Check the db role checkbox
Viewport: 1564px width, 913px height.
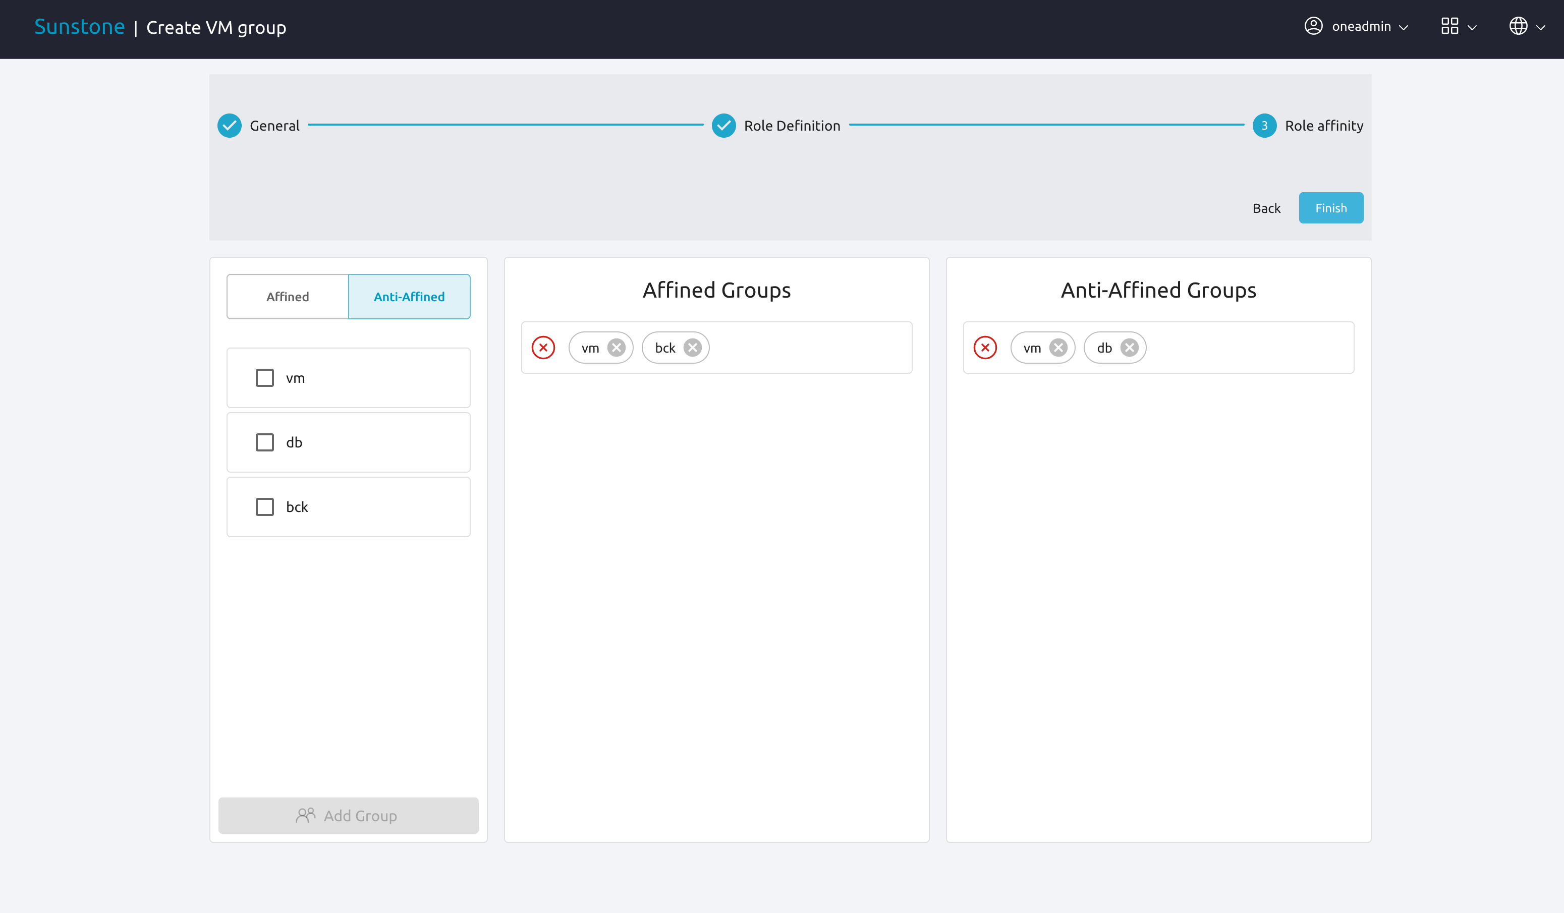click(265, 442)
